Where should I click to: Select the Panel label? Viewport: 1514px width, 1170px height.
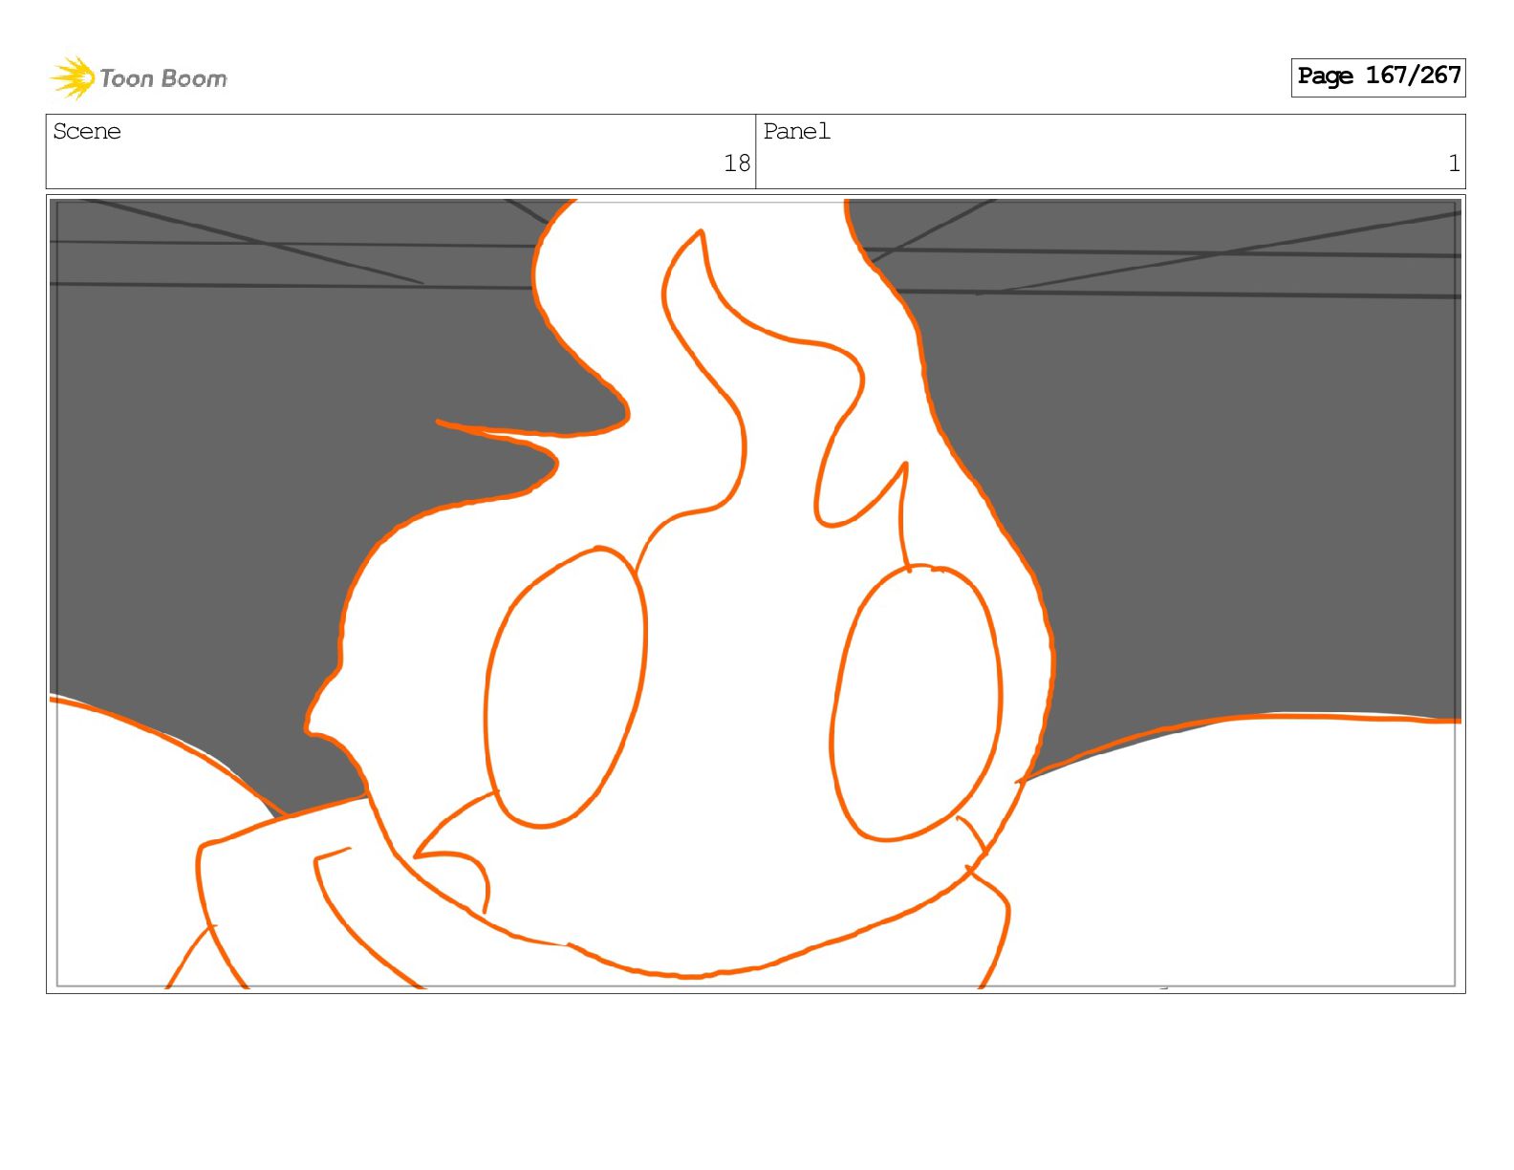coord(796,132)
